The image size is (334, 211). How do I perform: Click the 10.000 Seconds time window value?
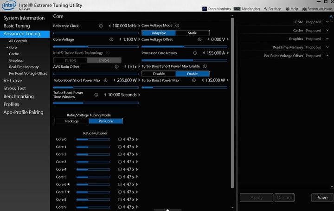coord(122,95)
